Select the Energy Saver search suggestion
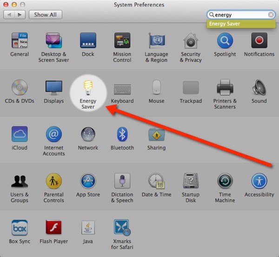The height and width of the screenshot is (257, 279). [241, 24]
